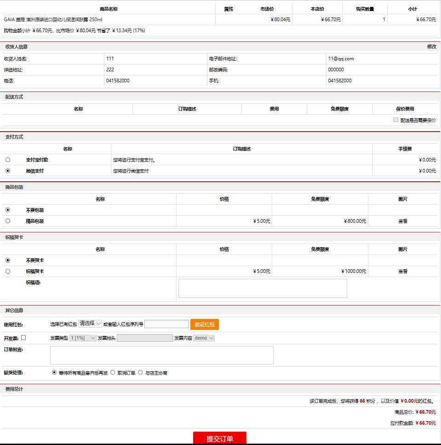This screenshot has width=441, height=445.
Task: Click the 66 积分 reward text
Action: coord(367,401)
